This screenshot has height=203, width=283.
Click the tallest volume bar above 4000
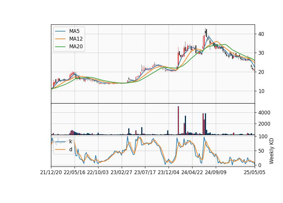178,120
